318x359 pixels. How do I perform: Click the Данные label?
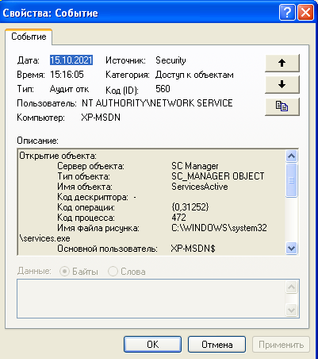34,272
